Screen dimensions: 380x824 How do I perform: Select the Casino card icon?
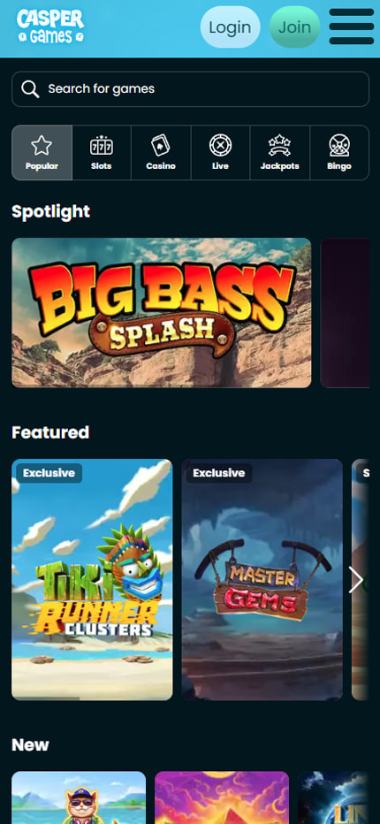pos(161,146)
